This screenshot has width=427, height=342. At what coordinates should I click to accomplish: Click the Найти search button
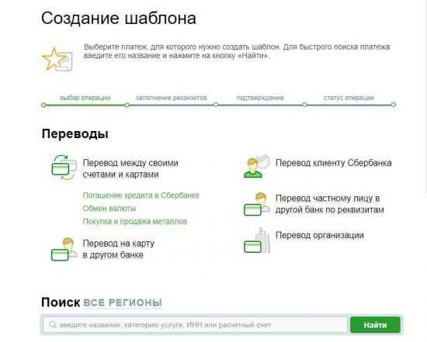375,325
